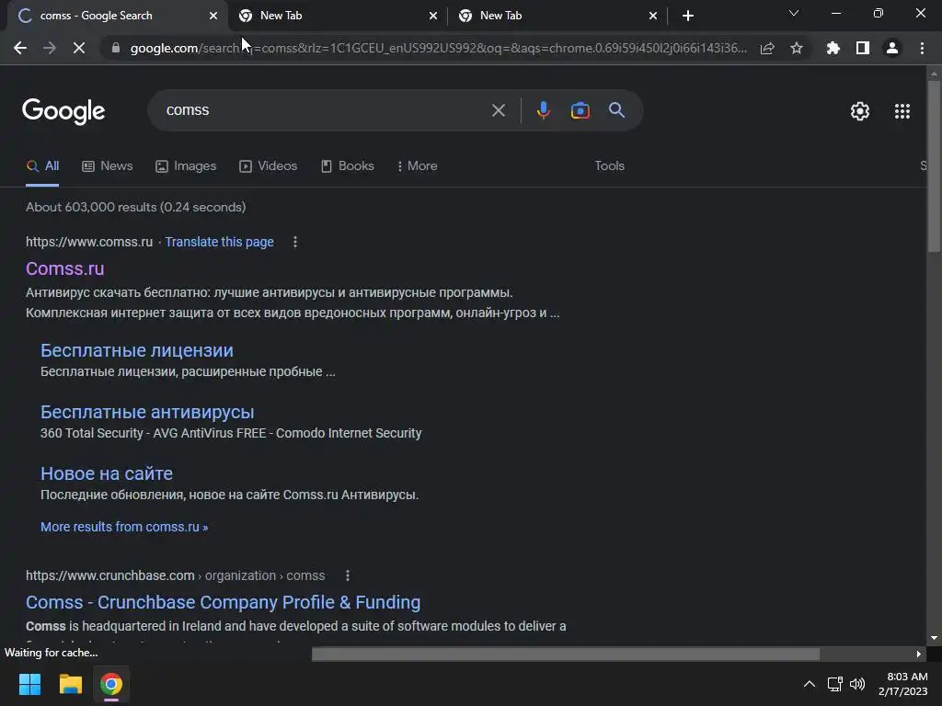
Task: Switch to Books results
Action: (347, 166)
